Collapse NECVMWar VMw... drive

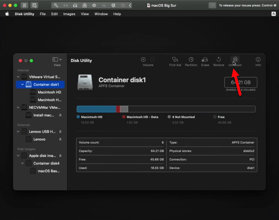(18, 108)
